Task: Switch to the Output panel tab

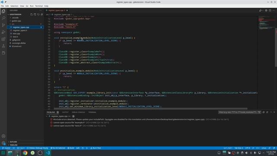Action: 65,112
